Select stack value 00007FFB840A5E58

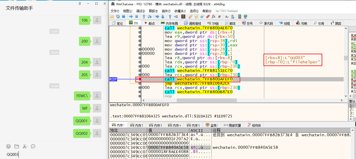tap(168, 147)
